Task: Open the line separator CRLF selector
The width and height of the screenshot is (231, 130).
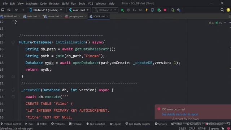Action: point(192,129)
